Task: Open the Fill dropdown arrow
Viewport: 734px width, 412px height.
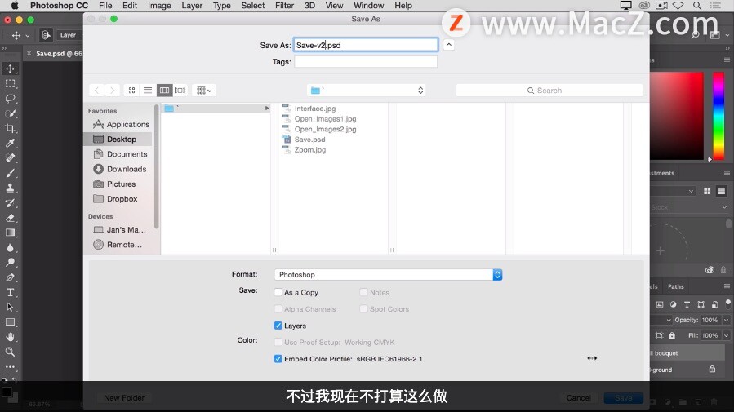Action: pyautogui.click(x=726, y=336)
